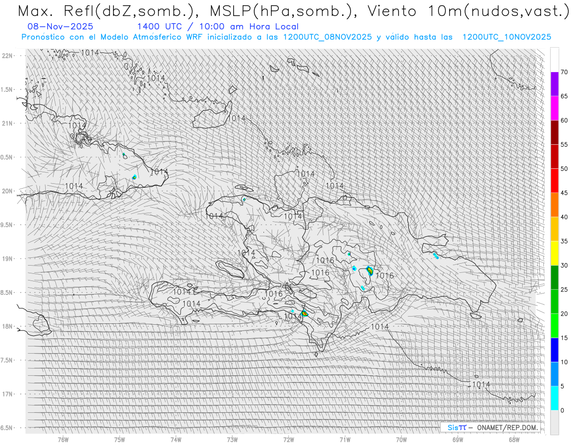Viewport: 577px width, 446px height.
Task: Click the '60' colorbar tick label
Action: pyautogui.click(x=564, y=120)
